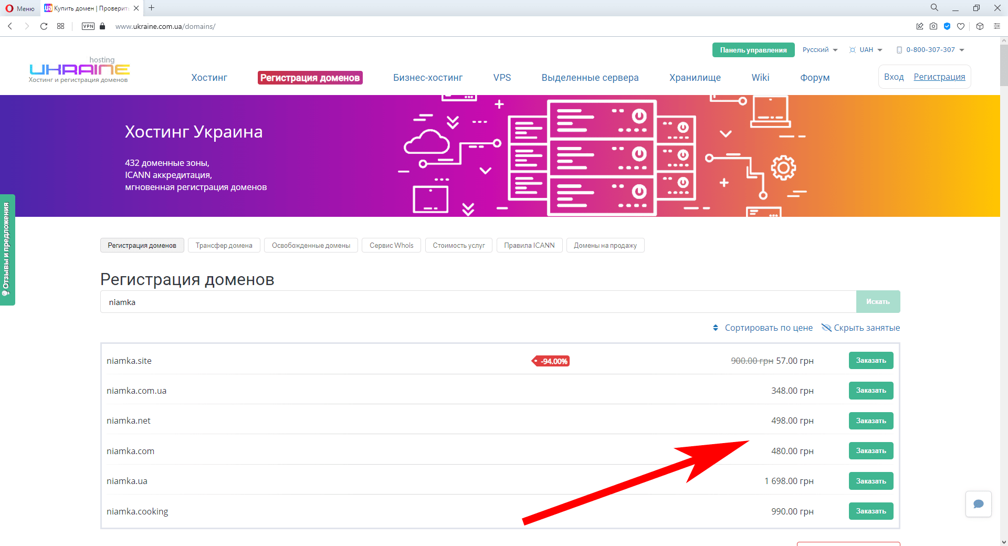Image resolution: width=1008 pixels, height=546 pixels.
Task: Click the domain search field with niamka
Action: [x=478, y=302]
